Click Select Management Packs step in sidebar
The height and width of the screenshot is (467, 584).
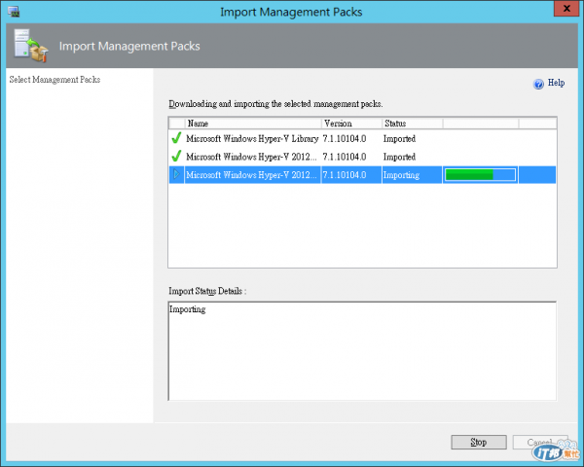pos(55,80)
